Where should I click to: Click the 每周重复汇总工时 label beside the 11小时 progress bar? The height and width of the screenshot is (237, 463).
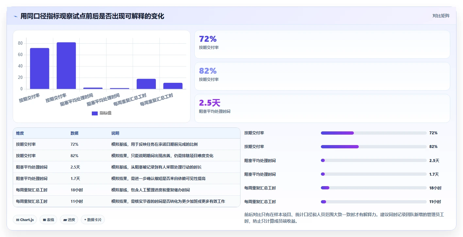click(260, 201)
